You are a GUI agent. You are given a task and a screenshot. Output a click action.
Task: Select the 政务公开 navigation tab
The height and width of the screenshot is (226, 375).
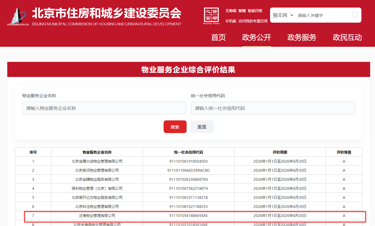click(256, 37)
